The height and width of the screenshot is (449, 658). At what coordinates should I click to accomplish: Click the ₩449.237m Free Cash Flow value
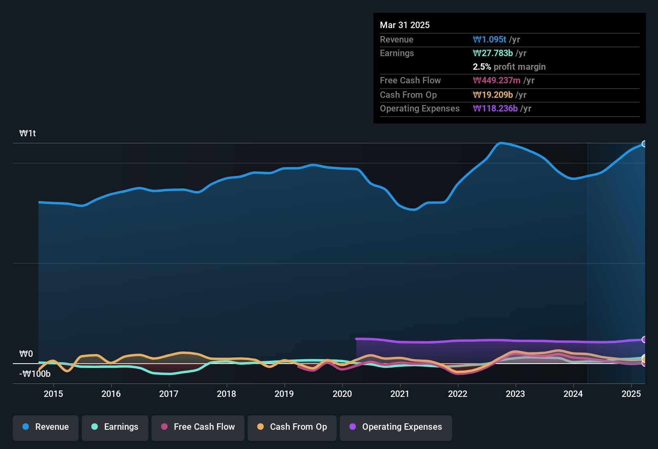coord(497,81)
